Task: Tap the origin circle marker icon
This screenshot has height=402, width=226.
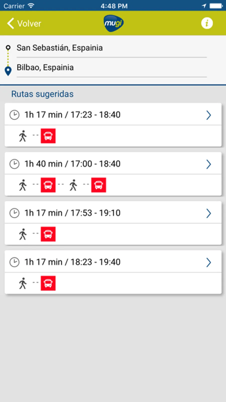Action: 8,47
